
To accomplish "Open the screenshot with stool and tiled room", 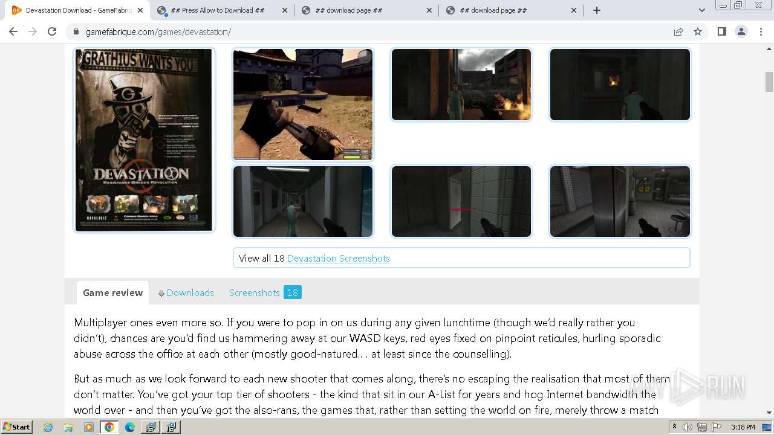I will (620, 201).
